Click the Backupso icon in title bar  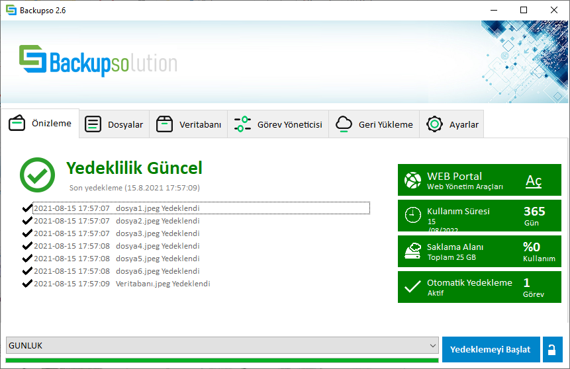pos(11,11)
